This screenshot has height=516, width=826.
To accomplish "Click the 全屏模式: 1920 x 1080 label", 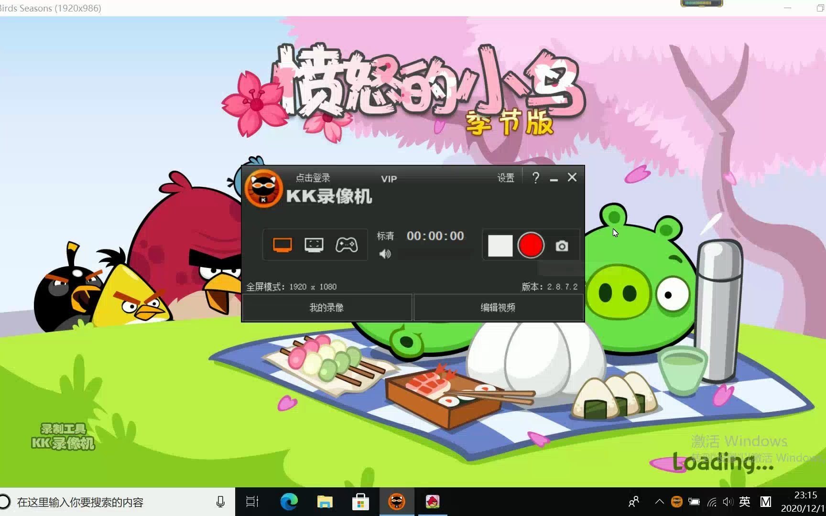I will (x=292, y=287).
